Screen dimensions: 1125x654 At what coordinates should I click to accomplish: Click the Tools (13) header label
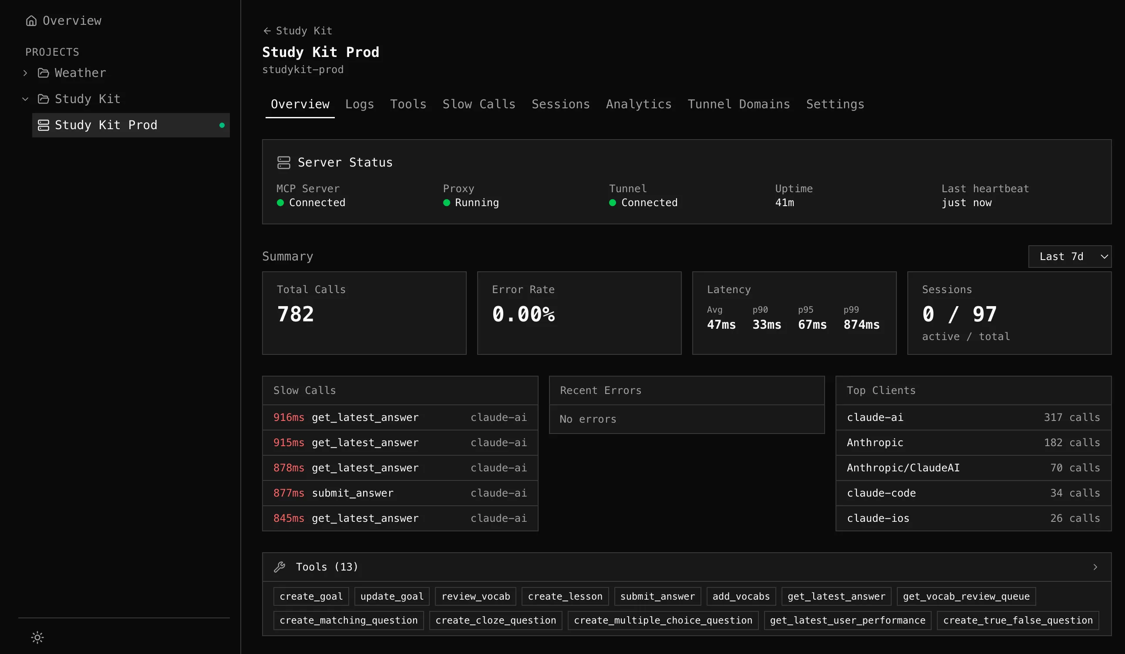[327, 567]
